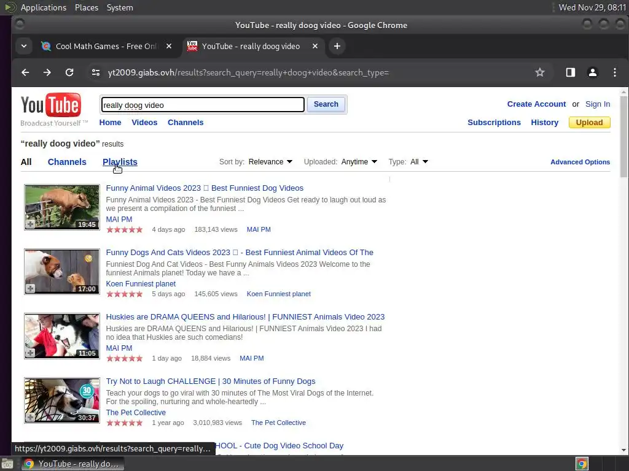
Task: Click star rating of Huskies DRAMA QUEENS video
Action: pyautogui.click(x=124, y=358)
